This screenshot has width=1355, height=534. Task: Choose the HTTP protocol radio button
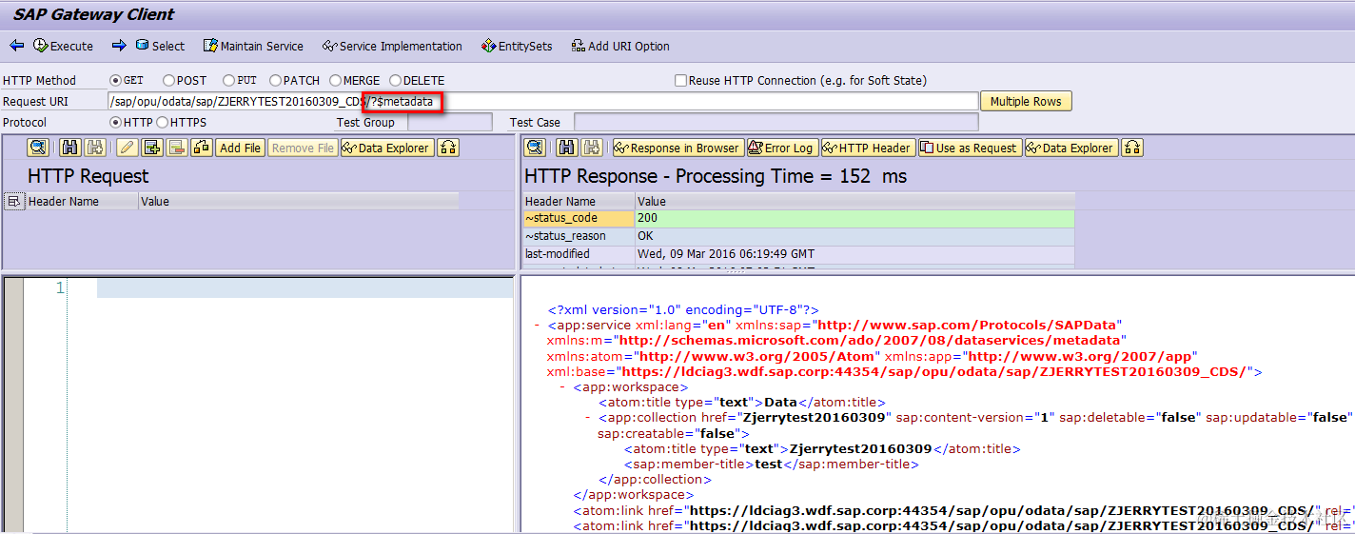coord(116,123)
